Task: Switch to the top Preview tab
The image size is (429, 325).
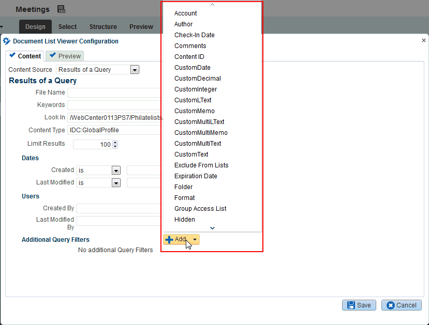Action: pyautogui.click(x=141, y=27)
